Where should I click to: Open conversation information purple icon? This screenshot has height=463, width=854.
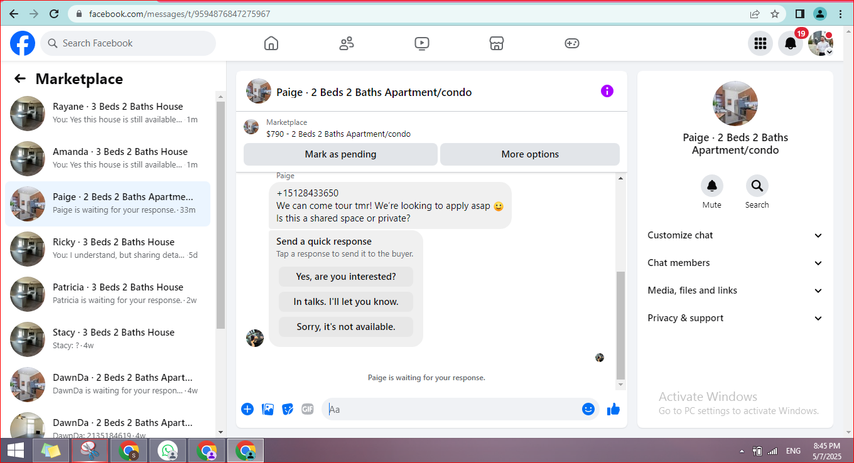pos(607,91)
